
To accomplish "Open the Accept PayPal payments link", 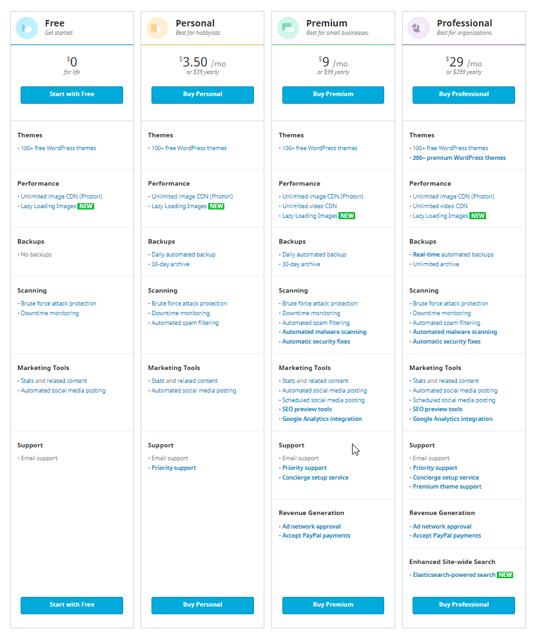I will (317, 535).
